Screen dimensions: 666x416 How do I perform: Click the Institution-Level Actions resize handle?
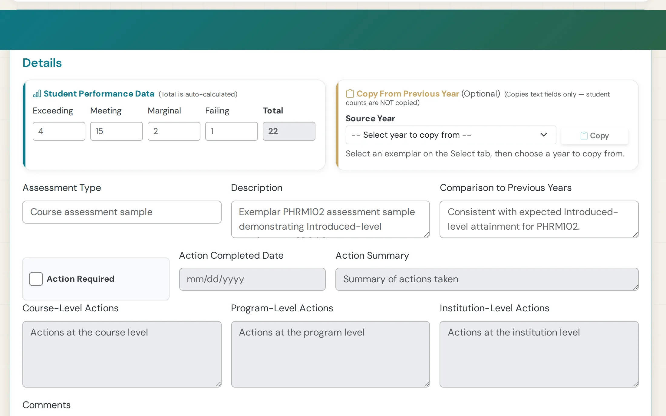click(635, 384)
